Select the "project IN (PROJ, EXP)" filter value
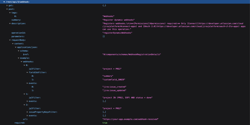The width and height of the screenshot is (250, 125). pyautogui.click(x=127, y=97)
